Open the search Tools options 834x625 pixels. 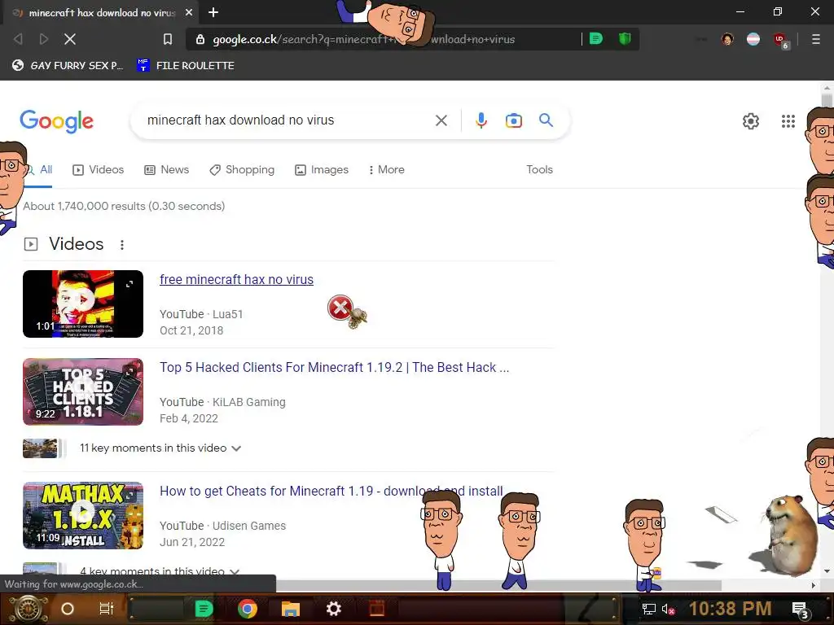pyautogui.click(x=539, y=169)
